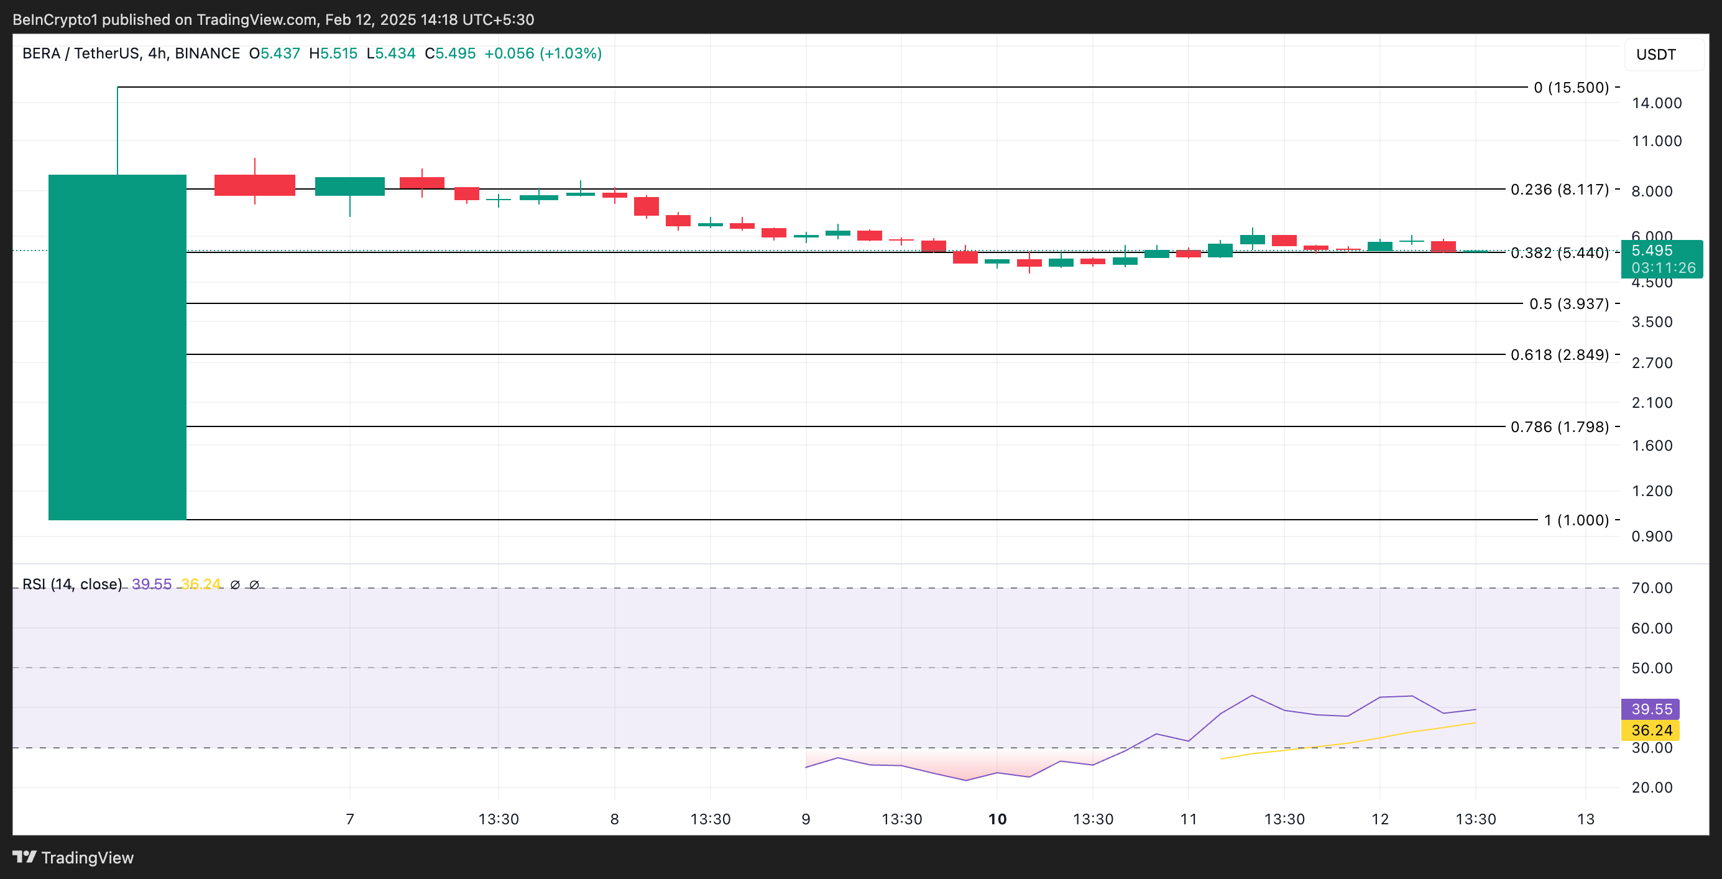
Task: Click the 12 date label on time axis
Action: pyautogui.click(x=1379, y=819)
